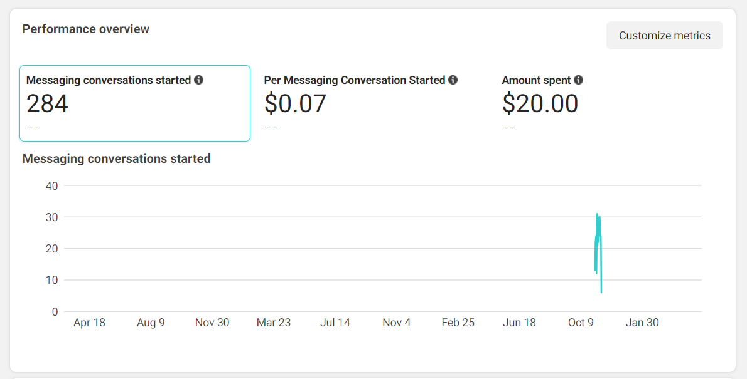The width and height of the screenshot is (747, 379).
Task: Click the Apr 18 x-axis date label
Action: tap(89, 323)
